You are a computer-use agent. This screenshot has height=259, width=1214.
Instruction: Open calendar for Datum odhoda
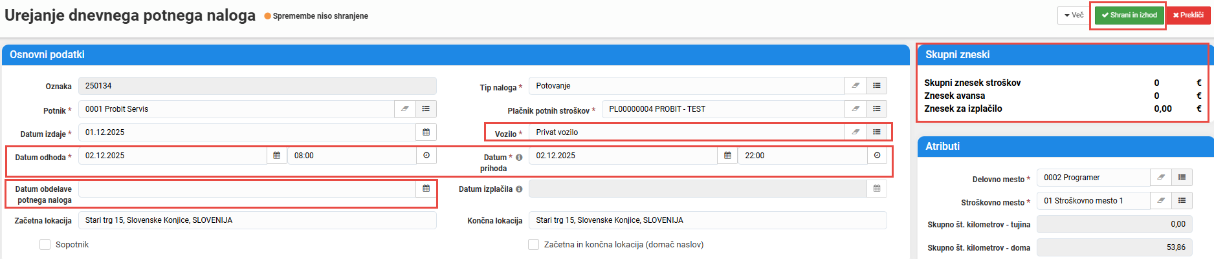coord(276,156)
